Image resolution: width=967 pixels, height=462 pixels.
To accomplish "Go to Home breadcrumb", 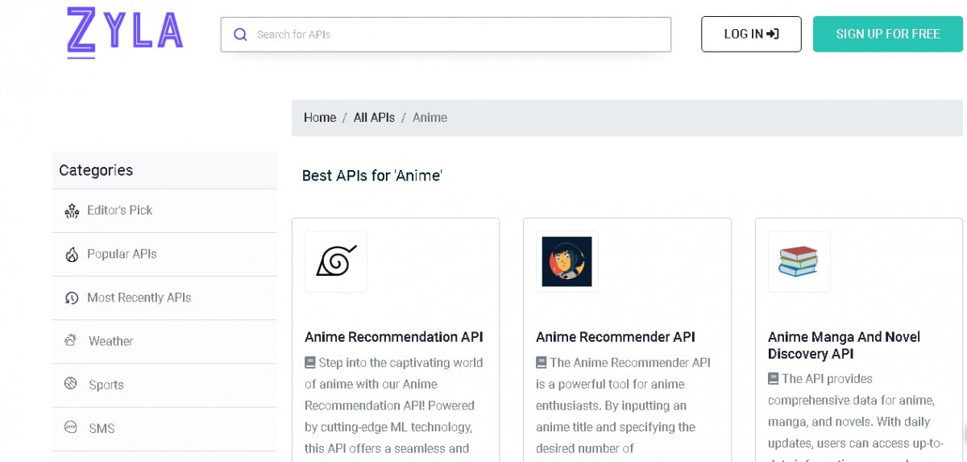I will click(x=320, y=118).
